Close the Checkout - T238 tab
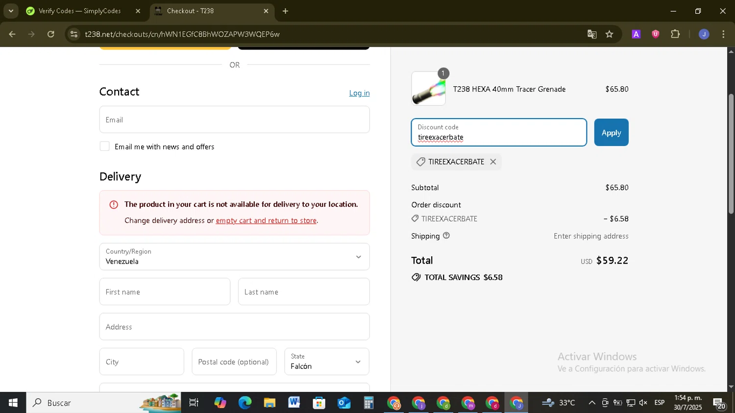Image resolution: width=735 pixels, height=413 pixels. coord(266,11)
